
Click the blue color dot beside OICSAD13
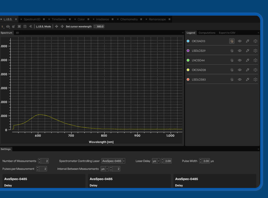coord(188,41)
